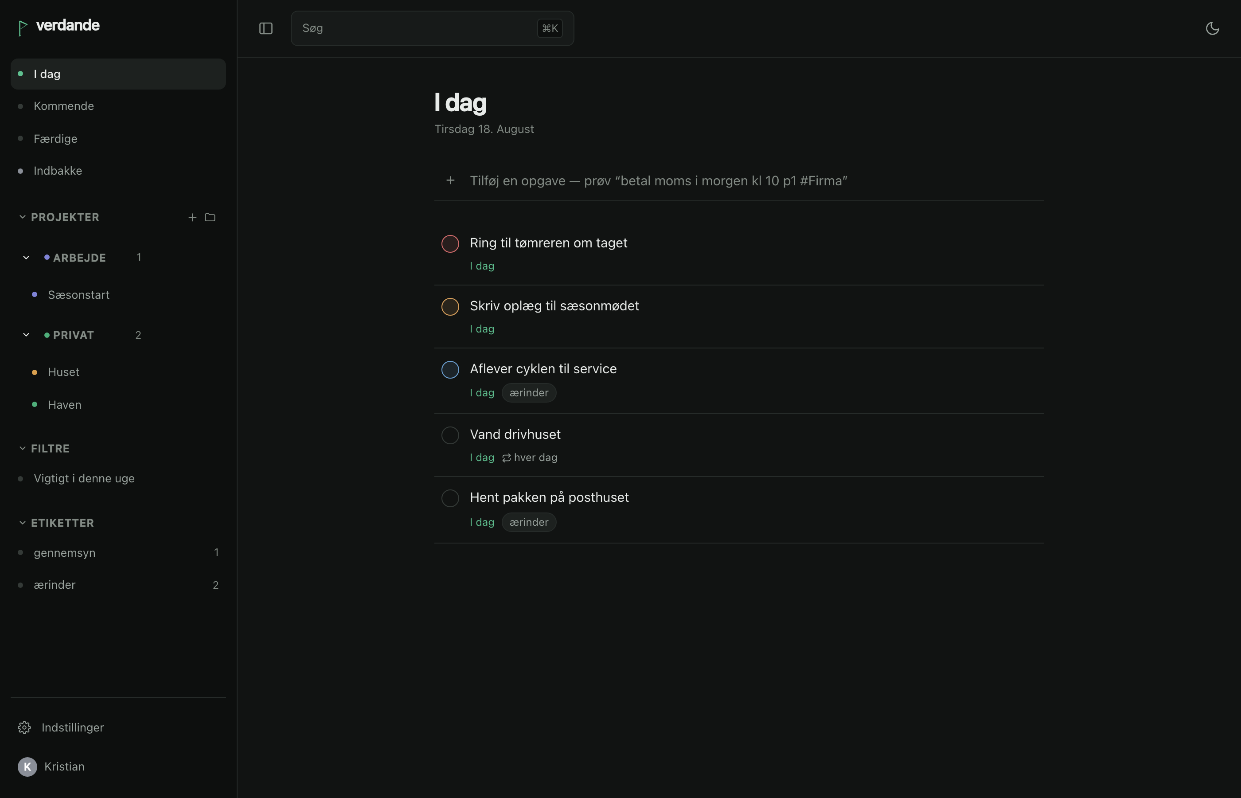Click the verdande flag logo
Screen dimensions: 1241x798
pyautogui.click(x=22, y=27)
